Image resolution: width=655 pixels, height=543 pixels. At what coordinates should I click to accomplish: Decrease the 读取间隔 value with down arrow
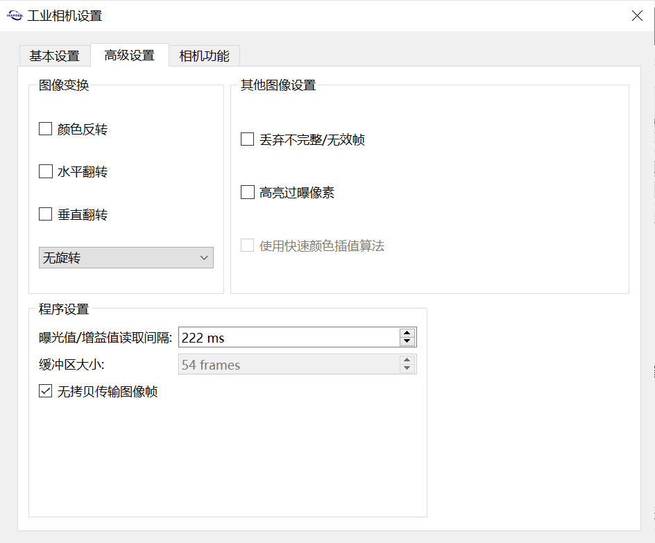407,342
